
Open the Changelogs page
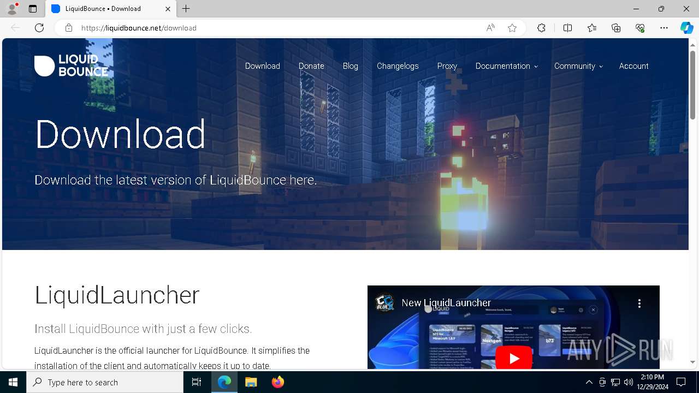tap(398, 66)
